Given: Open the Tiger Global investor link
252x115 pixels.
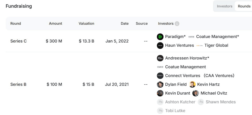Looking at the screenshot, I should point(216,45).
